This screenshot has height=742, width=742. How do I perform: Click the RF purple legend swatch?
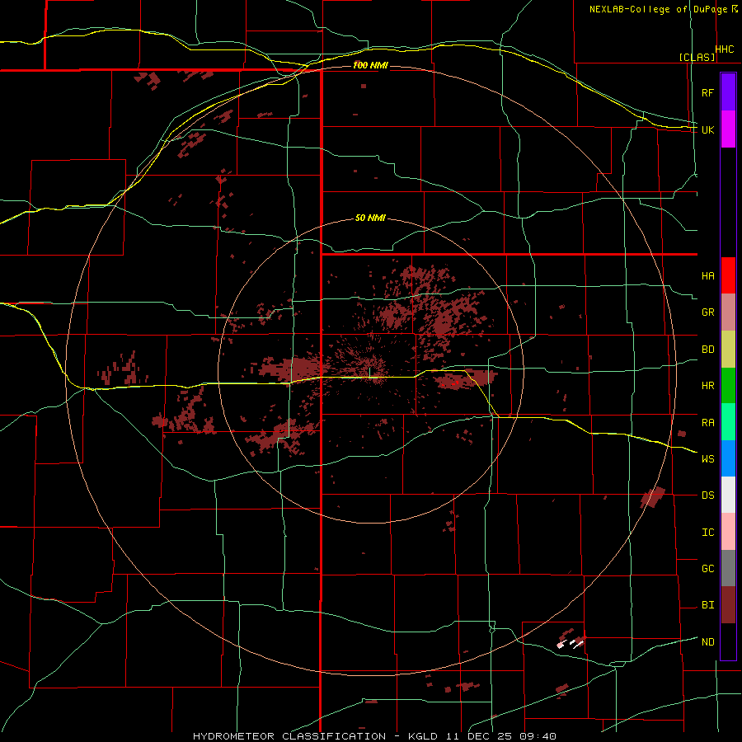728,92
